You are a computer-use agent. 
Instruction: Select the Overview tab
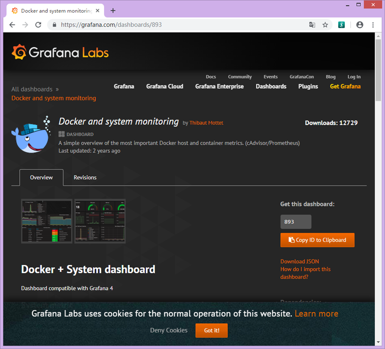41,177
